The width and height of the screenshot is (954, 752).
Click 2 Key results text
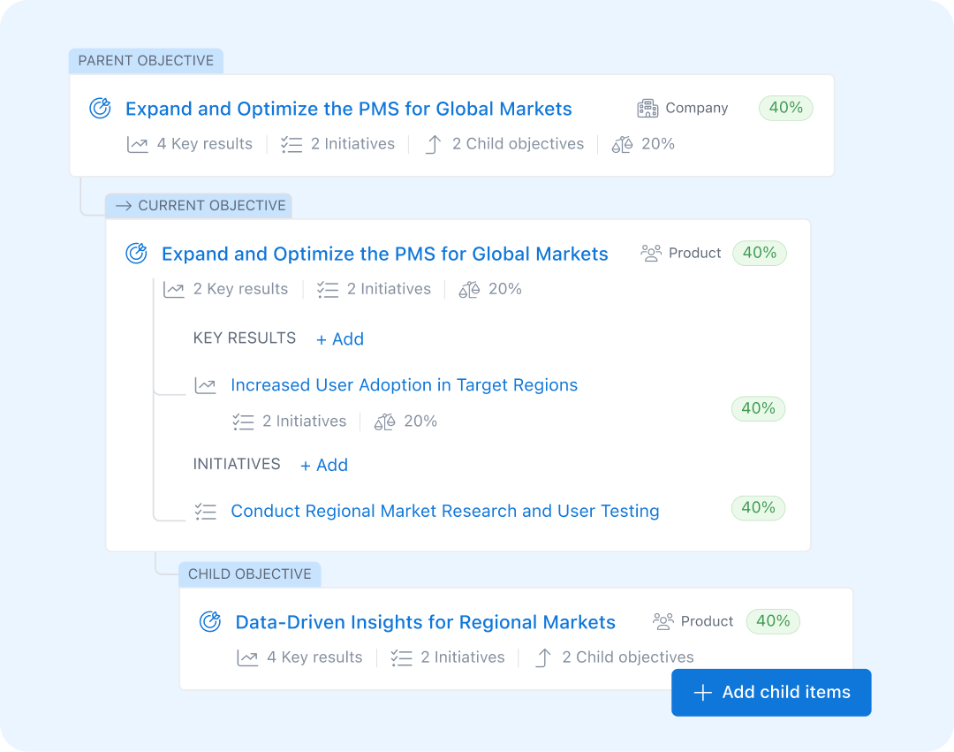coord(240,289)
